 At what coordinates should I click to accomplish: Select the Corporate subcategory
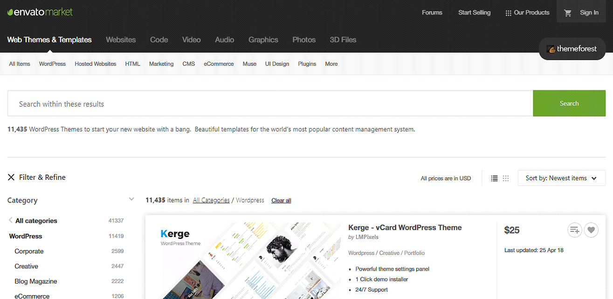(x=29, y=251)
